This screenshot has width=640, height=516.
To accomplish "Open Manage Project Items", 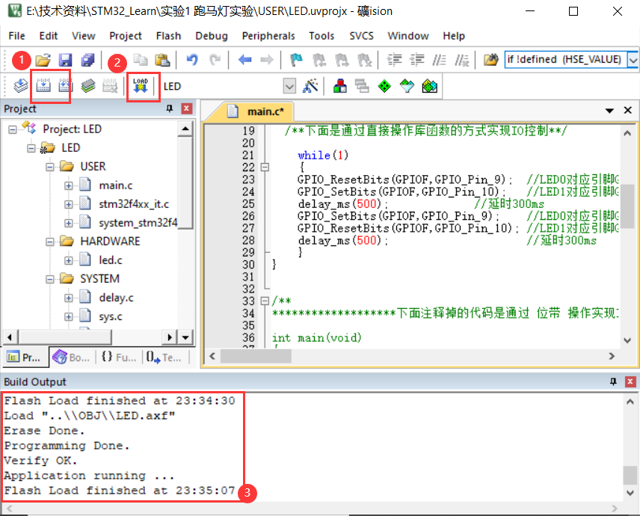I will click(340, 86).
